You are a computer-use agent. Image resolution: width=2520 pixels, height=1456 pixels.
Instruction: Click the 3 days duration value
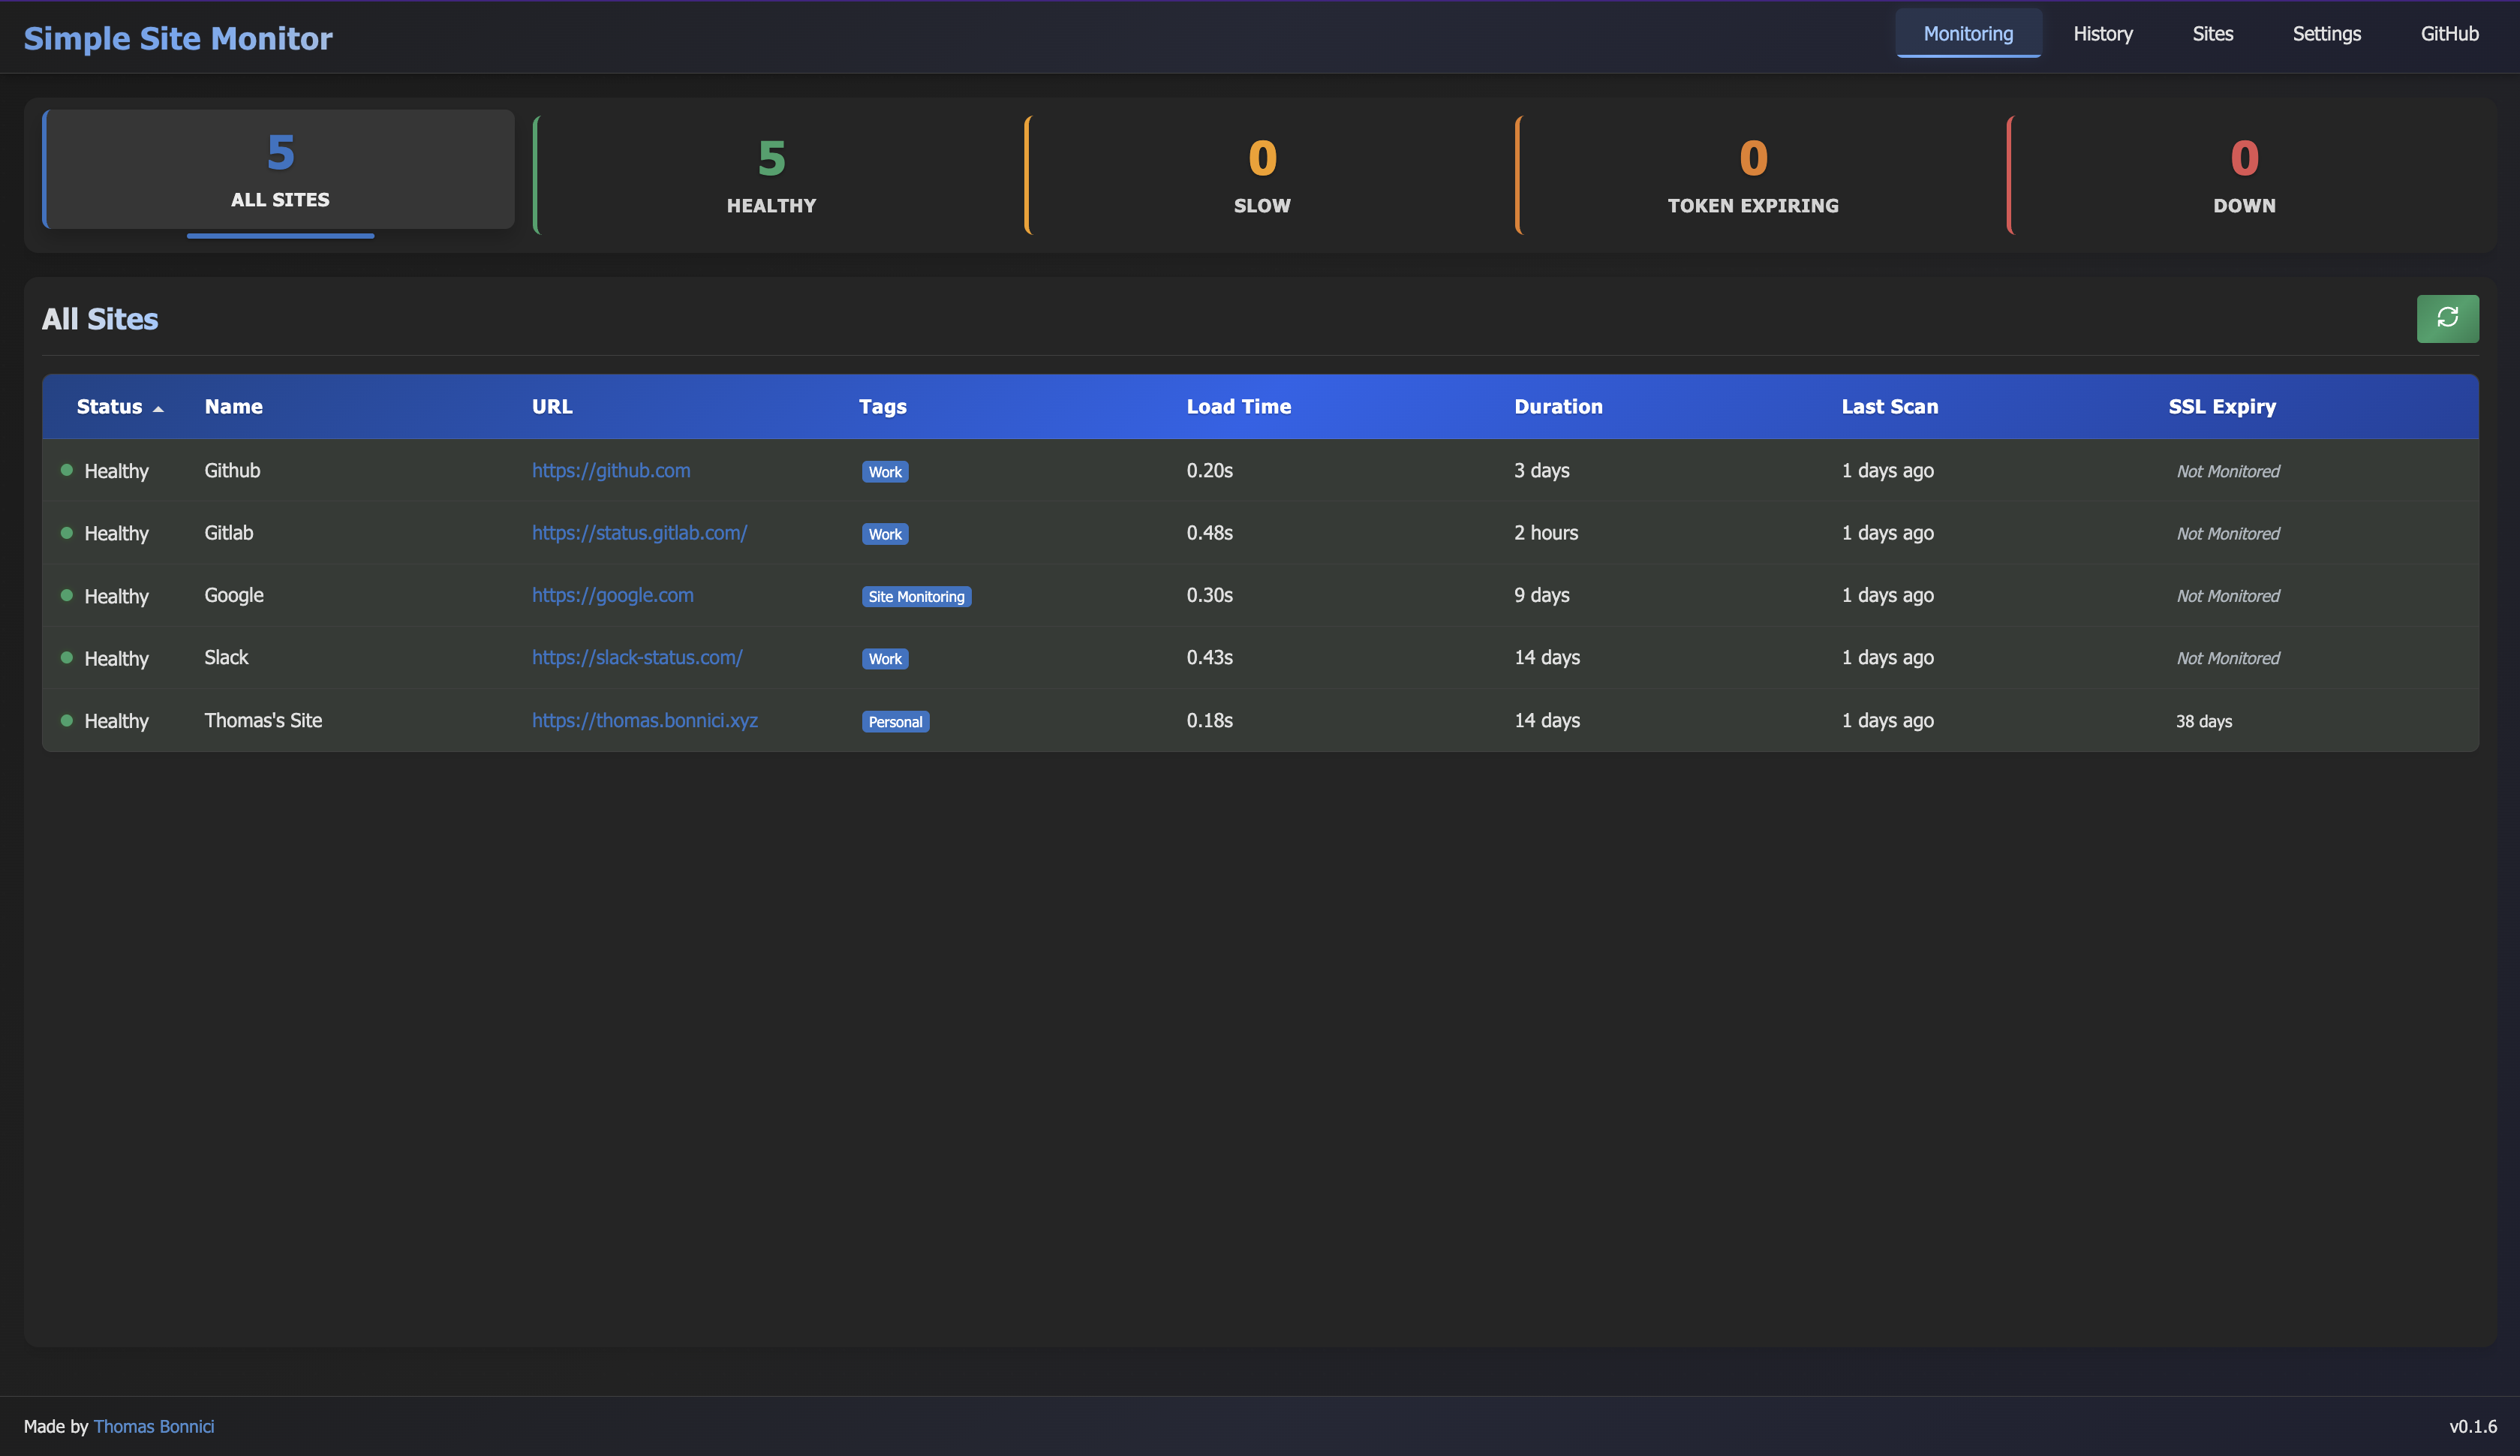click(x=1541, y=470)
